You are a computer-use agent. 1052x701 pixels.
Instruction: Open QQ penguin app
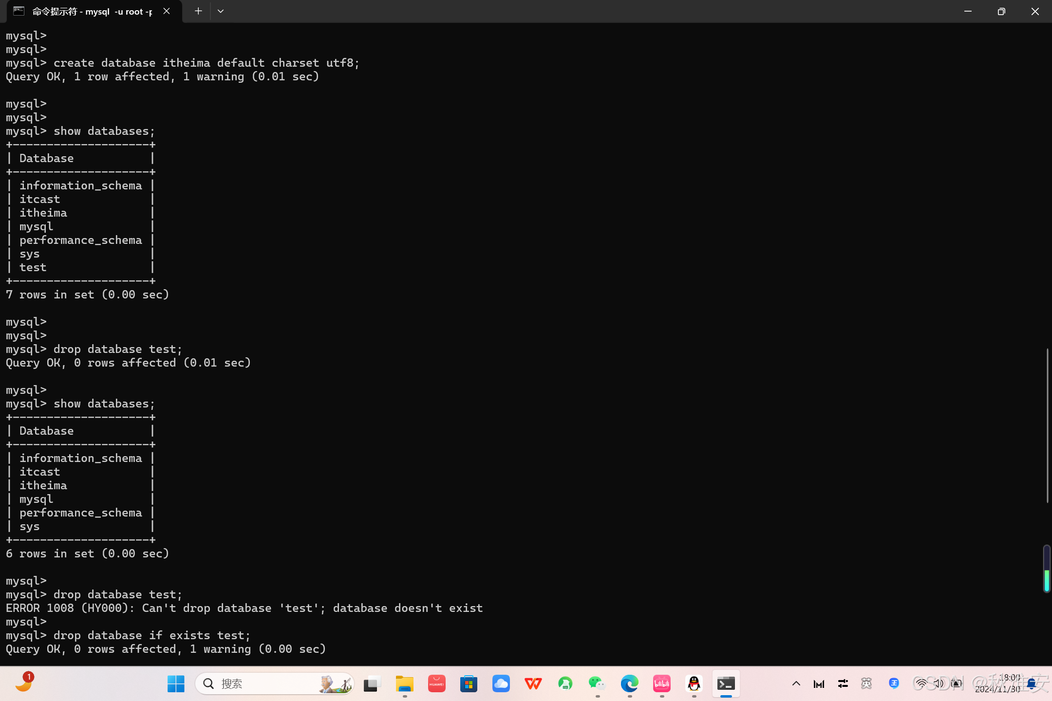694,684
